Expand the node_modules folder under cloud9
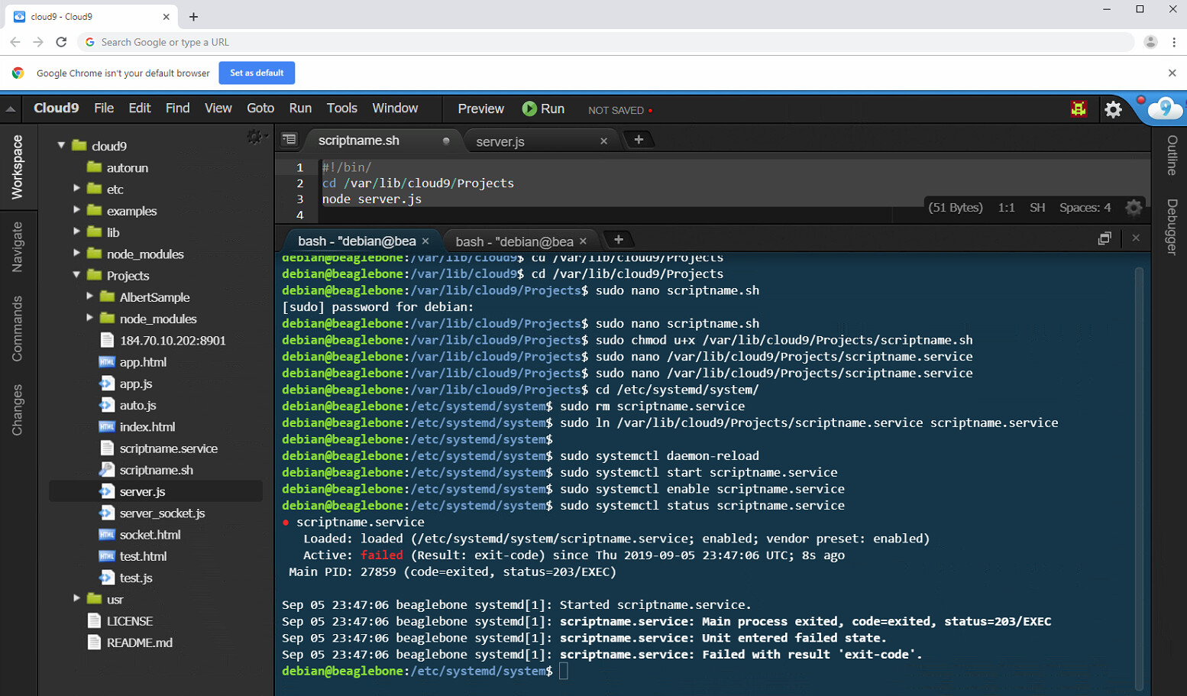This screenshot has width=1187, height=696. (x=76, y=254)
